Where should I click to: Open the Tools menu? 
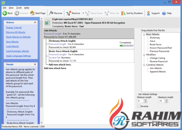click(19, 8)
